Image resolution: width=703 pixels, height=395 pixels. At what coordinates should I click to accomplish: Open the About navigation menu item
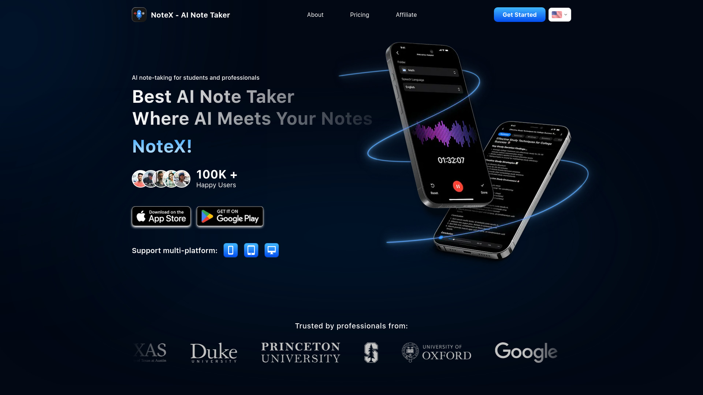click(315, 15)
